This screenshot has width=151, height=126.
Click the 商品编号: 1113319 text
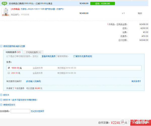[20, 15]
